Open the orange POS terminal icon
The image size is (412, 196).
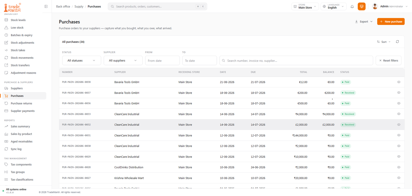click(362, 6)
